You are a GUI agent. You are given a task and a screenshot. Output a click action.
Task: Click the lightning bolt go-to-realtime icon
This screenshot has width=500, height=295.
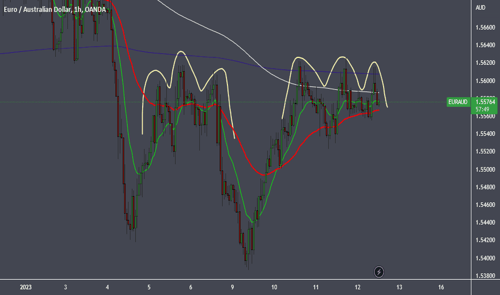click(x=379, y=272)
